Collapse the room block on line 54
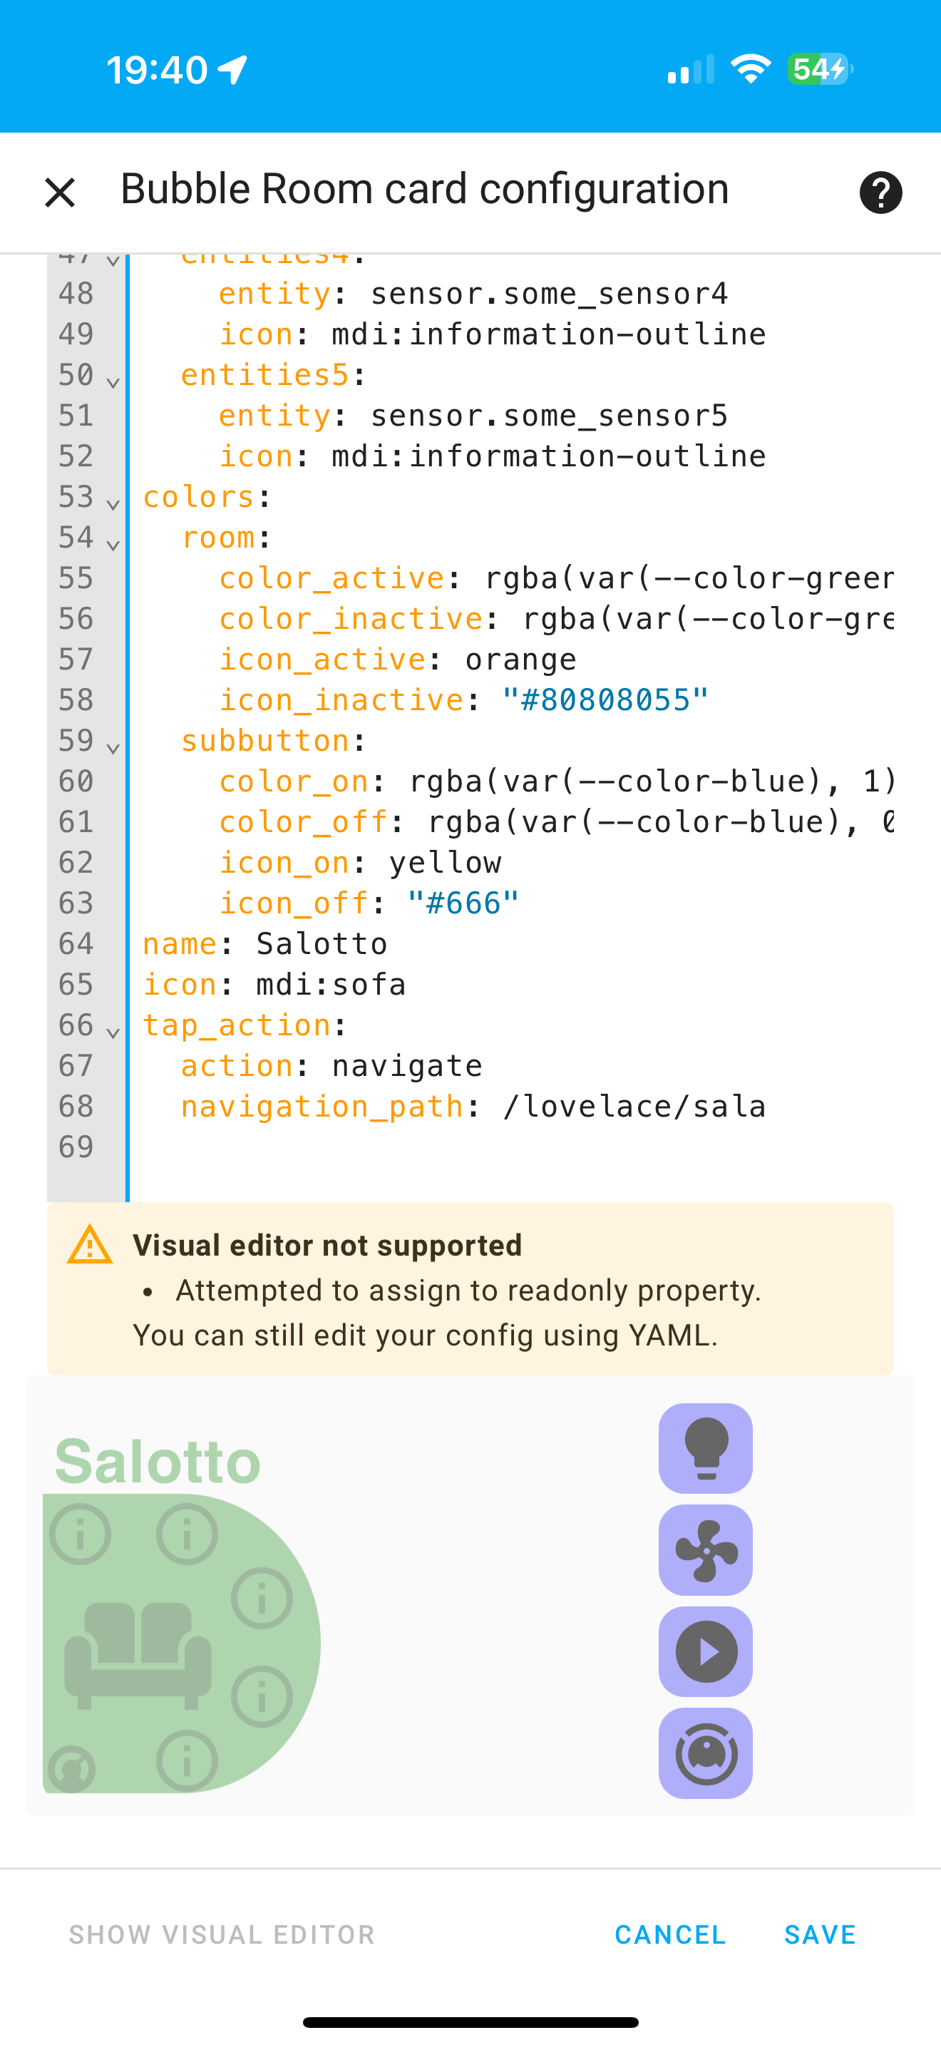941x2045 pixels. coord(113,544)
